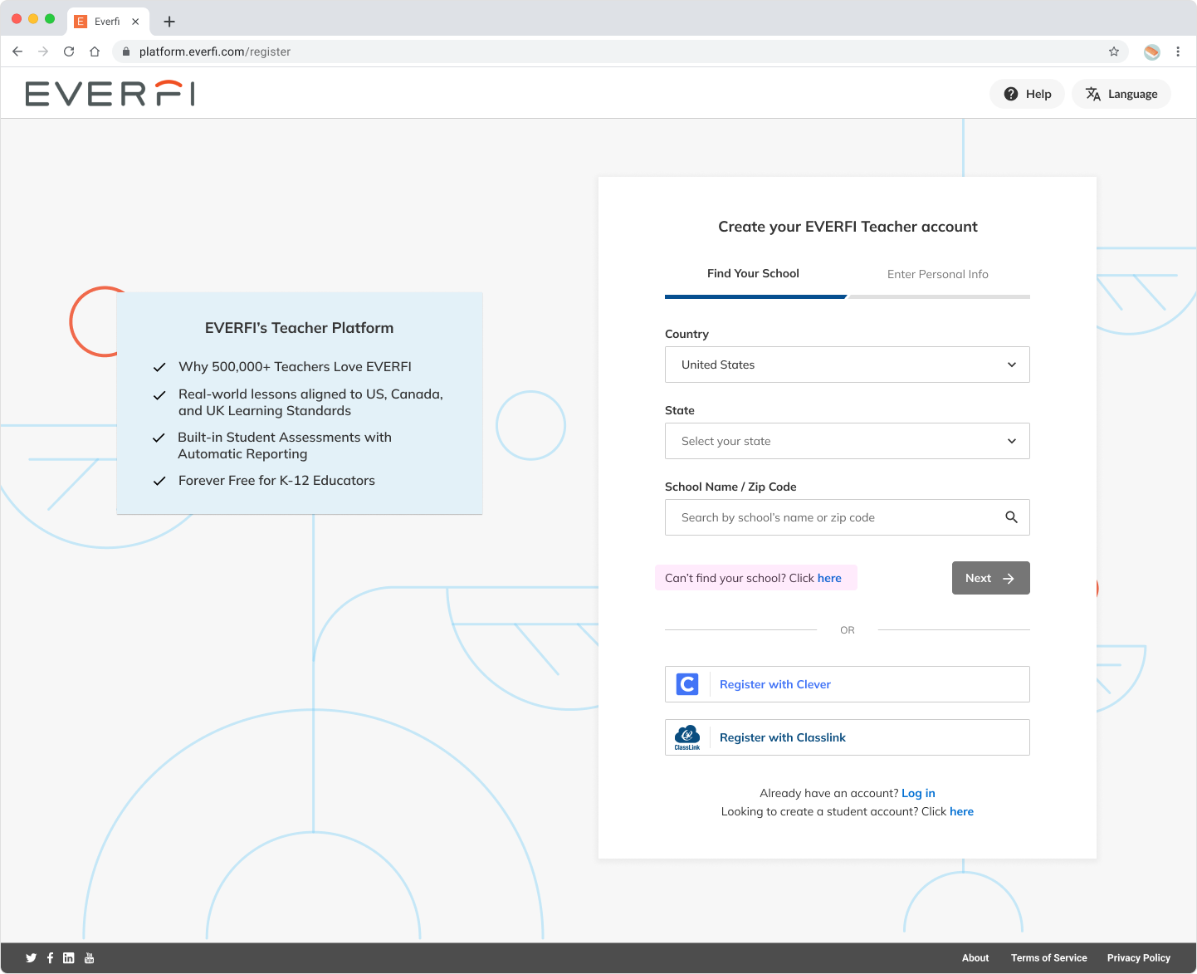Click the address bar URL

pyautogui.click(x=215, y=51)
